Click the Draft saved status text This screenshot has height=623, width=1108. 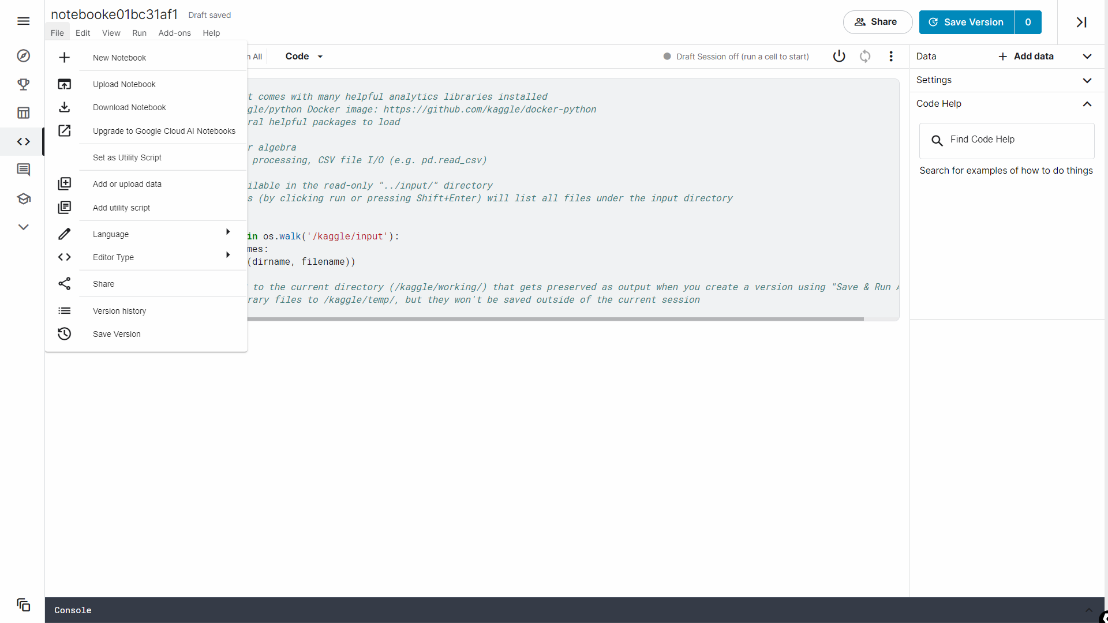click(x=209, y=15)
